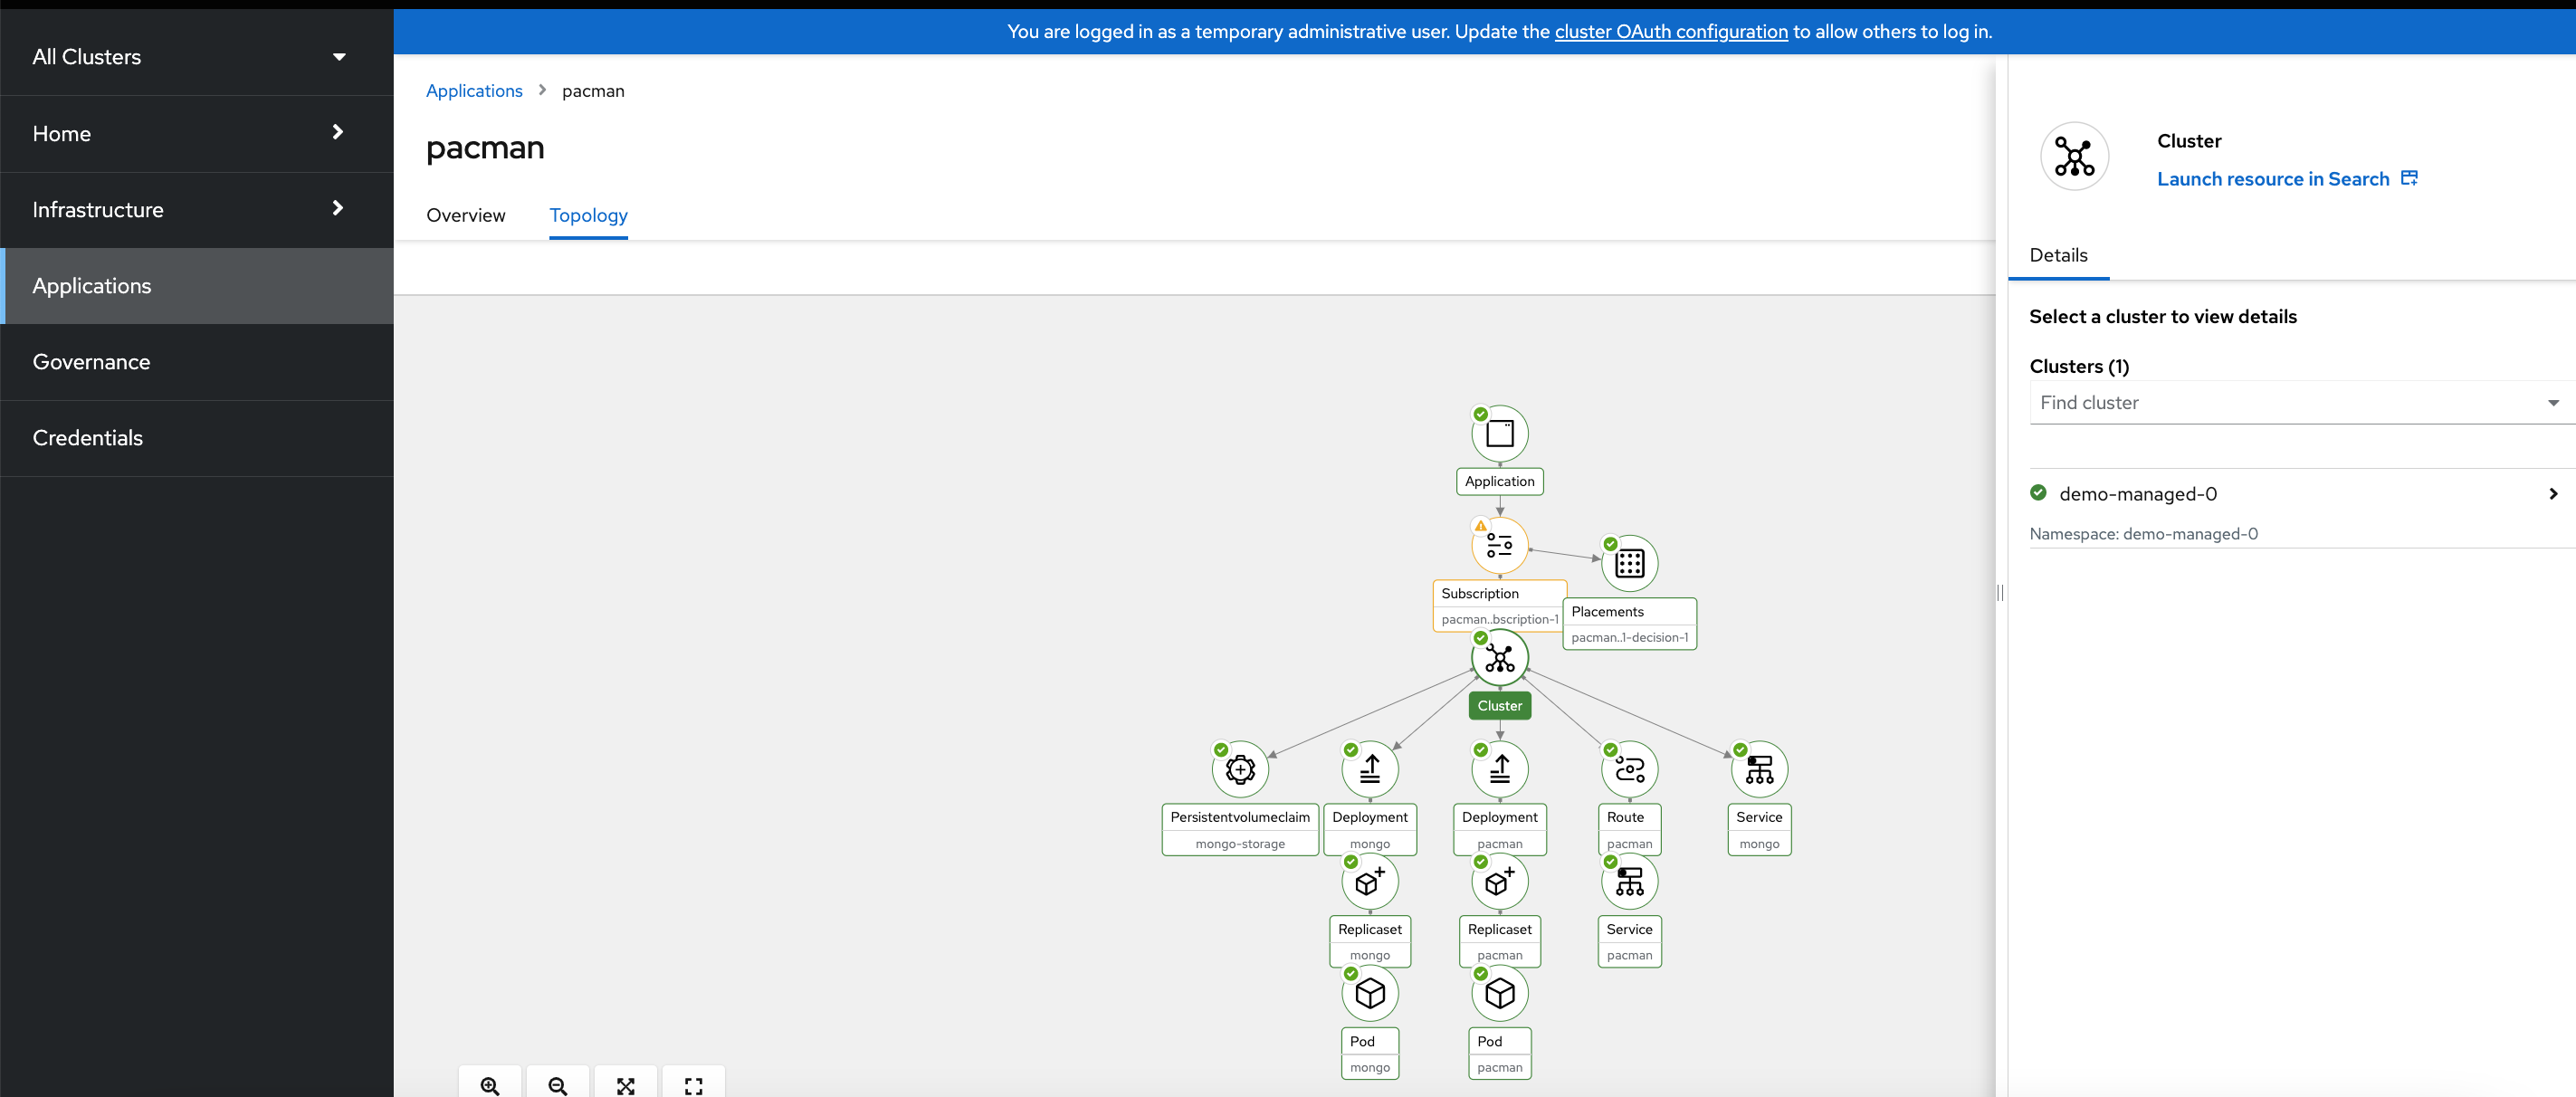Click the Placements node icon

pyautogui.click(x=1629, y=564)
